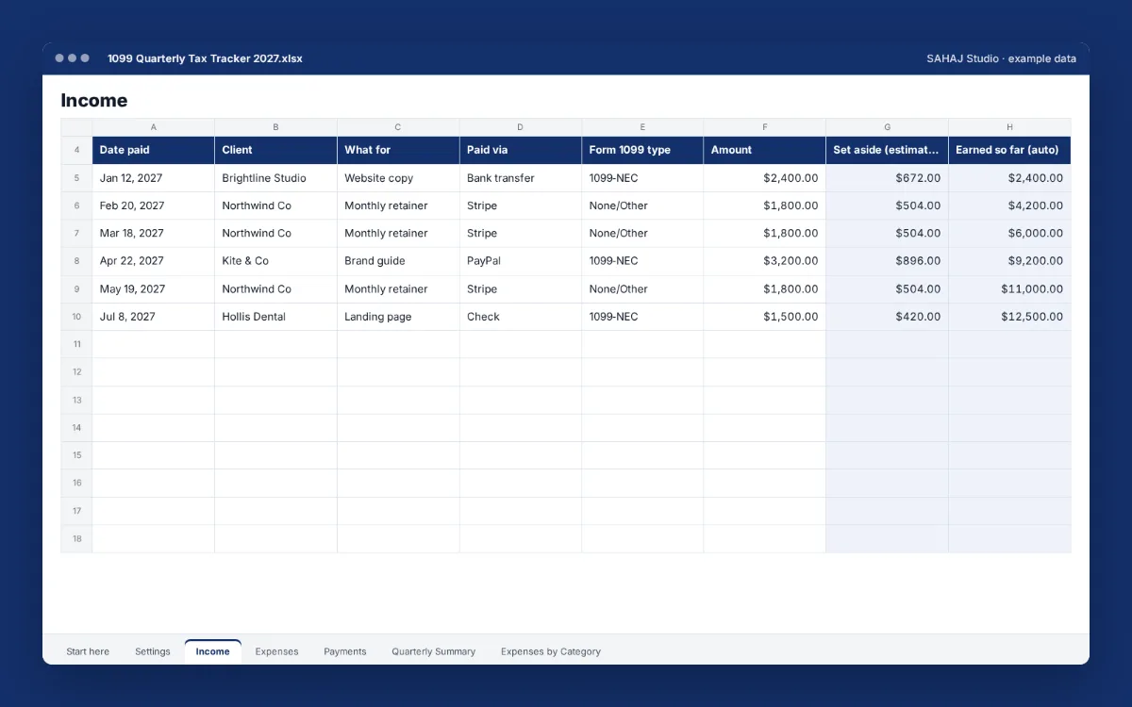Screen dimensions: 1132x707
Task: Select column B header
Action: pyautogui.click(x=275, y=127)
